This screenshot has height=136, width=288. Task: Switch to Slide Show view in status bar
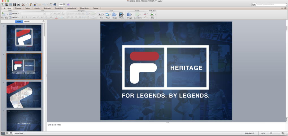(x=11, y=133)
